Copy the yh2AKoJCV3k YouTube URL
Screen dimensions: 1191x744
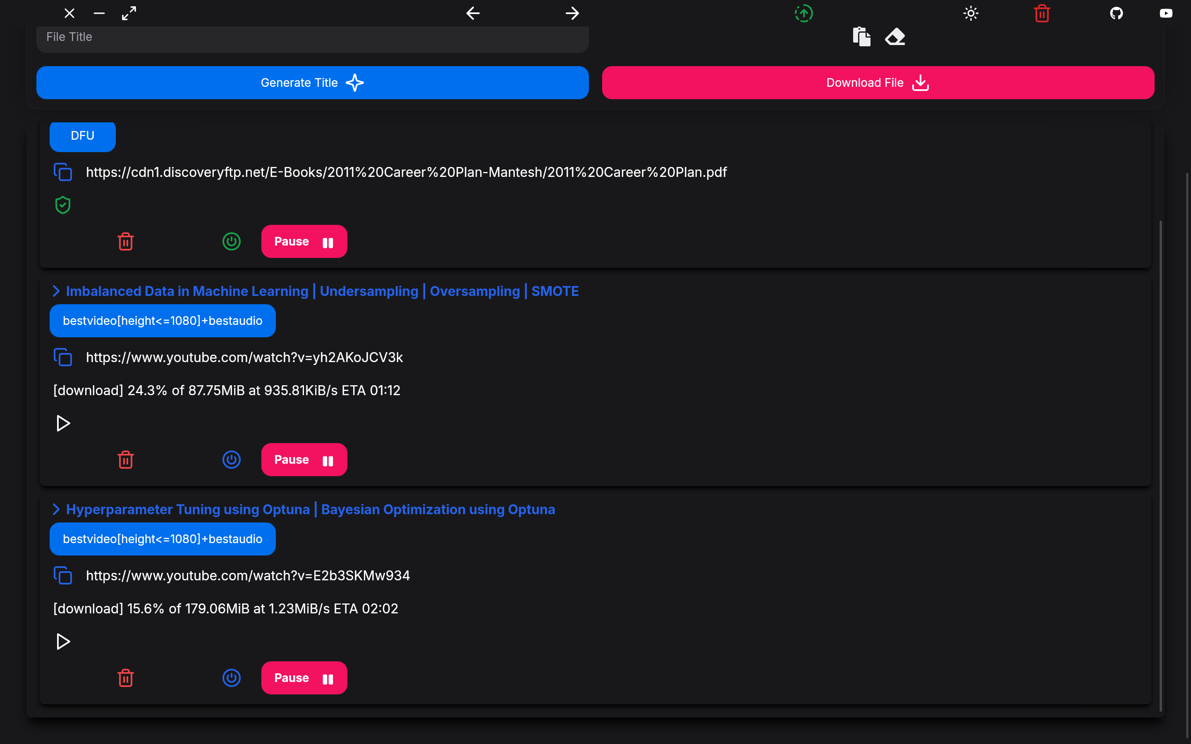(x=63, y=357)
